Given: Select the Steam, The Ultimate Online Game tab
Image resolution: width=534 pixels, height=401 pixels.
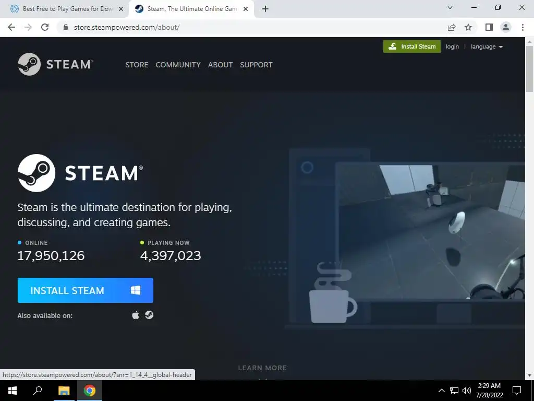Looking at the screenshot, I should pos(191,9).
